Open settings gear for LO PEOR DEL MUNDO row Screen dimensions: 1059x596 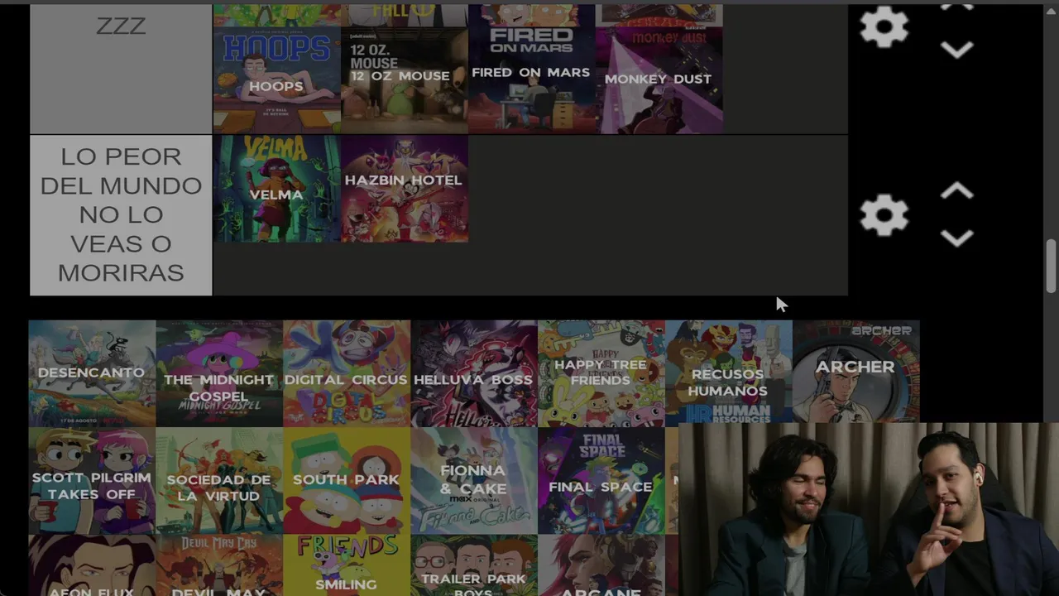click(884, 215)
